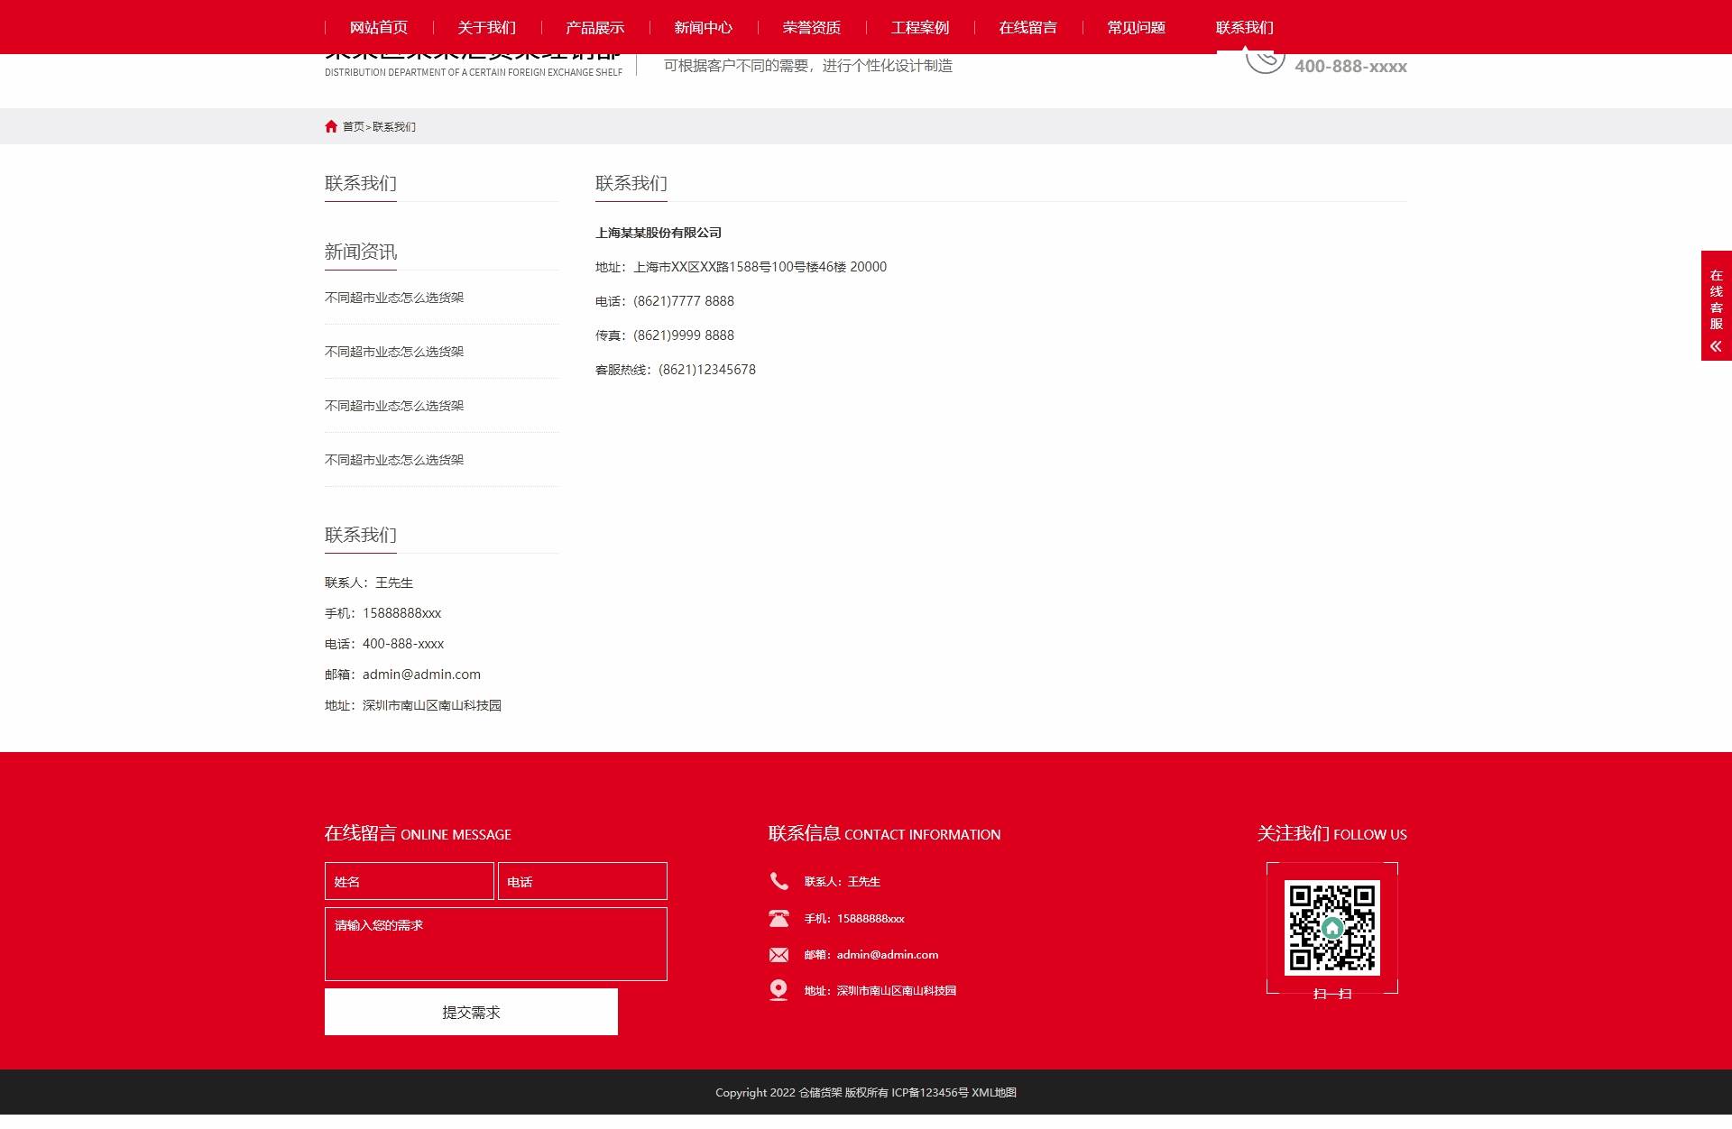Open the 在线留言 navigation item
Viewport: 1732px width, 1129px height.
[1027, 27]
